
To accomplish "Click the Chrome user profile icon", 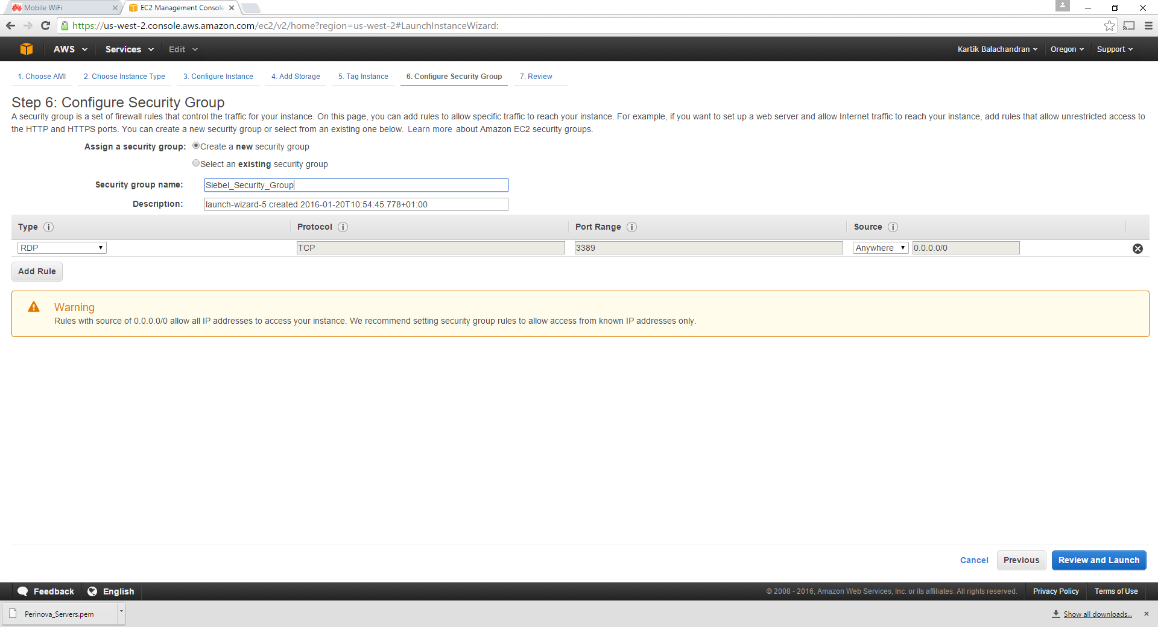I will click(1063, 5).
